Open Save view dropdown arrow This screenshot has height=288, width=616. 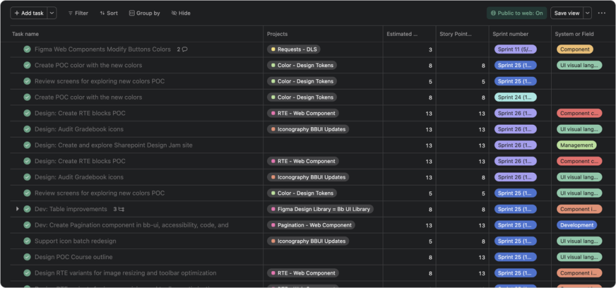pos(588,13)
